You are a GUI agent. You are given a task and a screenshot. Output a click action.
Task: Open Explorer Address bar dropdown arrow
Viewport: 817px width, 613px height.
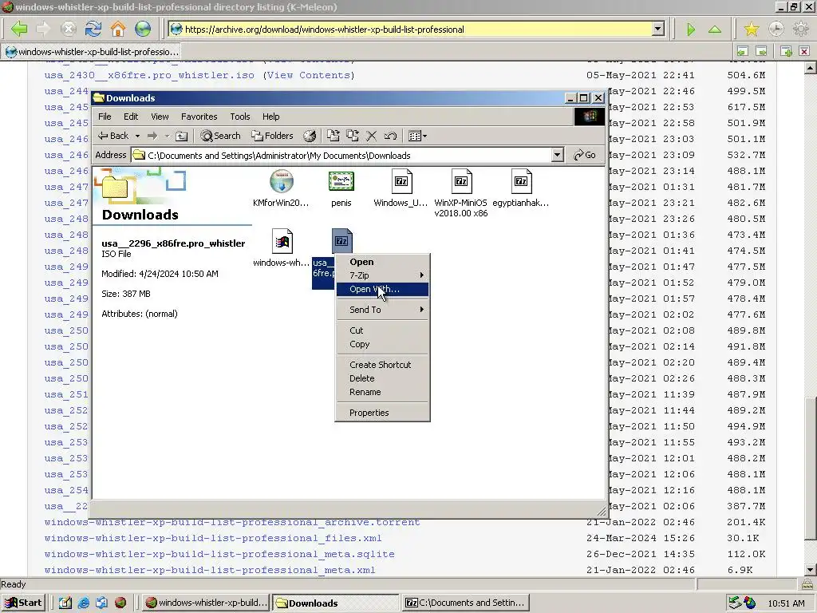[x=557, y=155]
